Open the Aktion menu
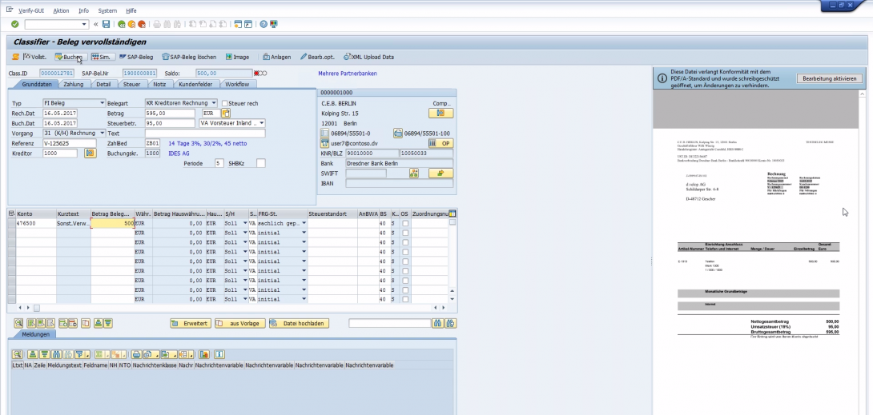Viewport: 873px width, 415px height. click(61, 10)
